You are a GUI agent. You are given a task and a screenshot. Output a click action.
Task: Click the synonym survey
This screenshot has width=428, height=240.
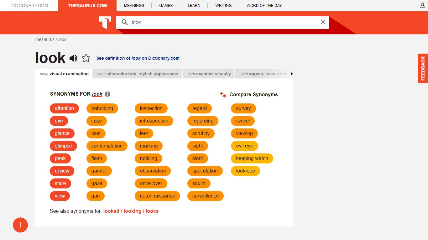243,108
